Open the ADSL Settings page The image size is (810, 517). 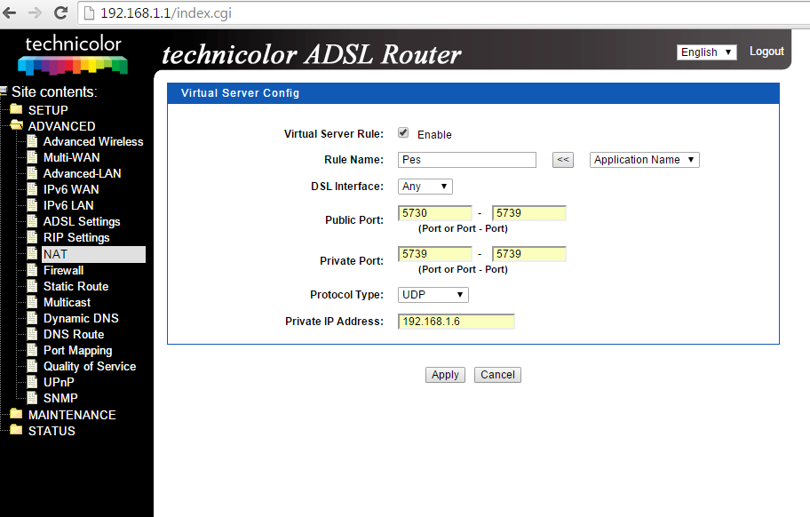82,221
